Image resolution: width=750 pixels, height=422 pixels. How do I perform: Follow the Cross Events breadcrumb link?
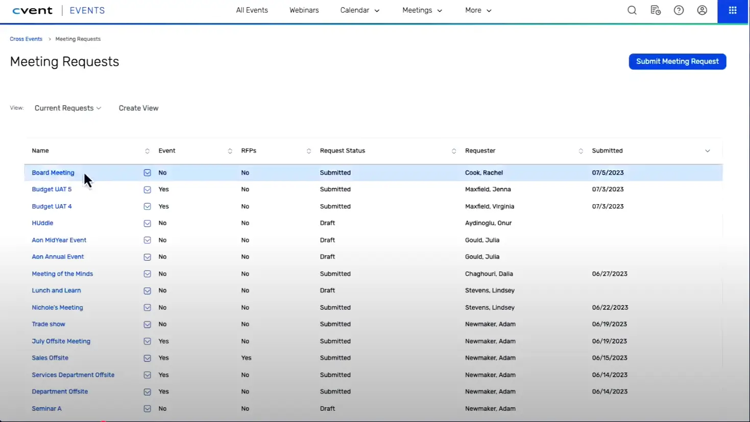(26, 39)
